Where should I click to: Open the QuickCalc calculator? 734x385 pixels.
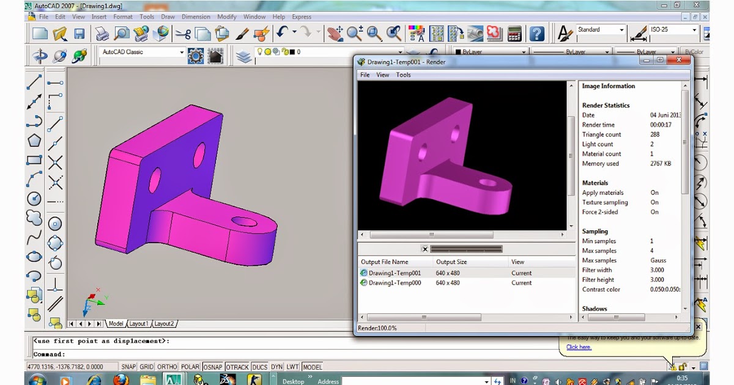pyautogui.click(x=514, y=34)
